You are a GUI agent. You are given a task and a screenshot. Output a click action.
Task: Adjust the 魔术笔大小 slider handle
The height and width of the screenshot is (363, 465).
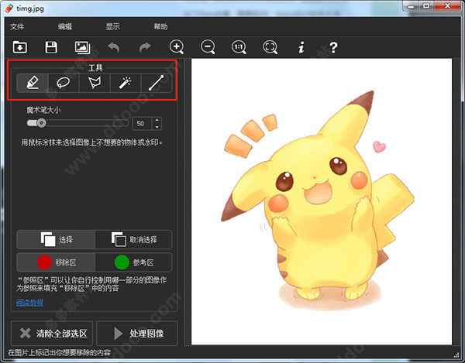point(42,123)
